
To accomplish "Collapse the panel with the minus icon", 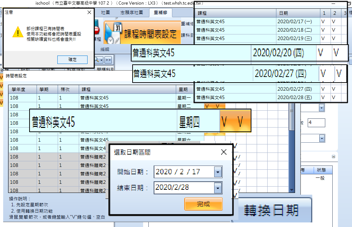I will tap(334, 157).
